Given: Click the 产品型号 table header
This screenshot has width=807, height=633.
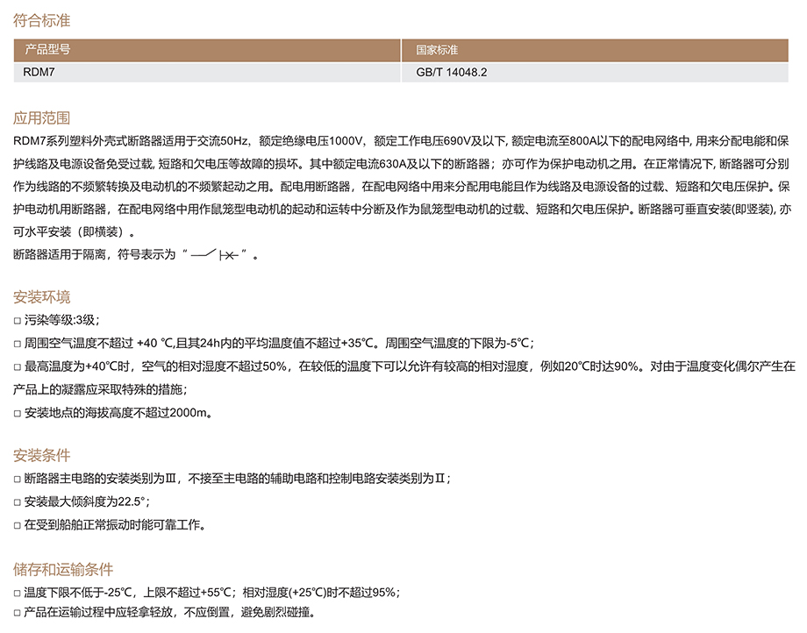Looking at the screenshot, I should pos(47,51).
